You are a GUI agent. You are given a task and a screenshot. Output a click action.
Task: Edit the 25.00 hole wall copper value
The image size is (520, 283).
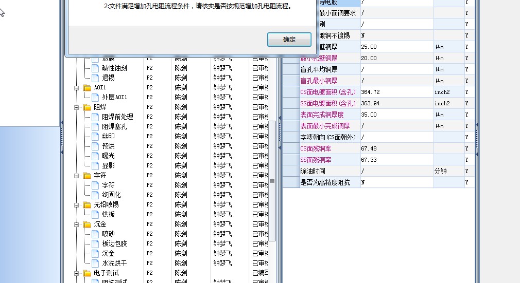click(397, 47)
